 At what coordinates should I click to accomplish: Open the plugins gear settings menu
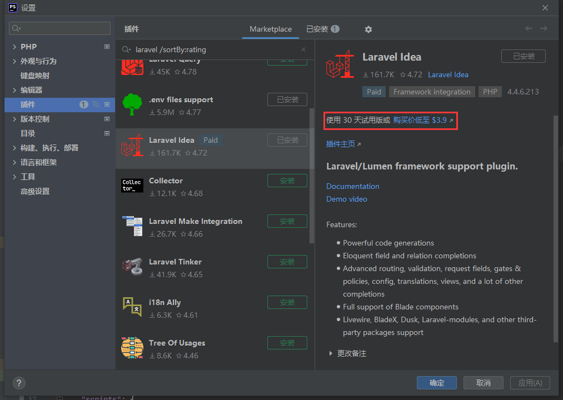pos(368,29)
